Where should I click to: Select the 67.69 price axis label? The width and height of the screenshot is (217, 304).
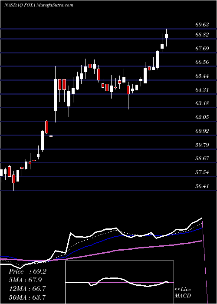coord(202,48)
